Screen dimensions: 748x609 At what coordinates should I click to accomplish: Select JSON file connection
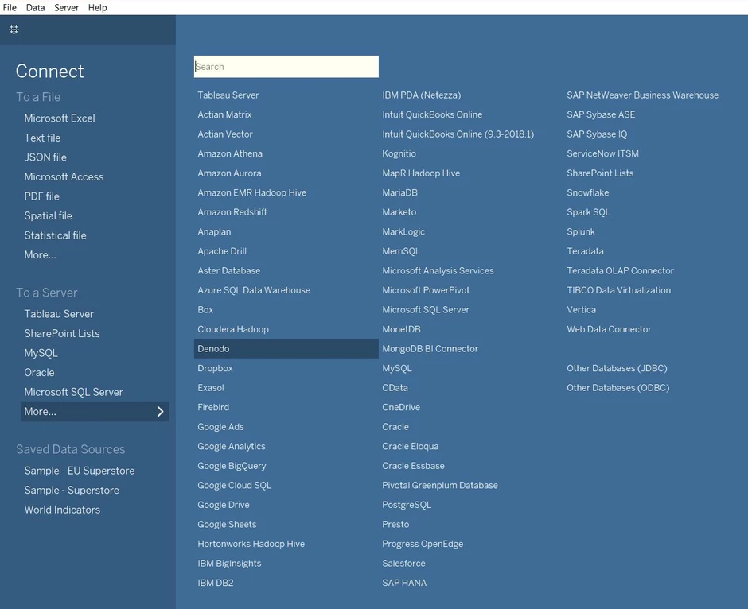(x=45, y=157)
